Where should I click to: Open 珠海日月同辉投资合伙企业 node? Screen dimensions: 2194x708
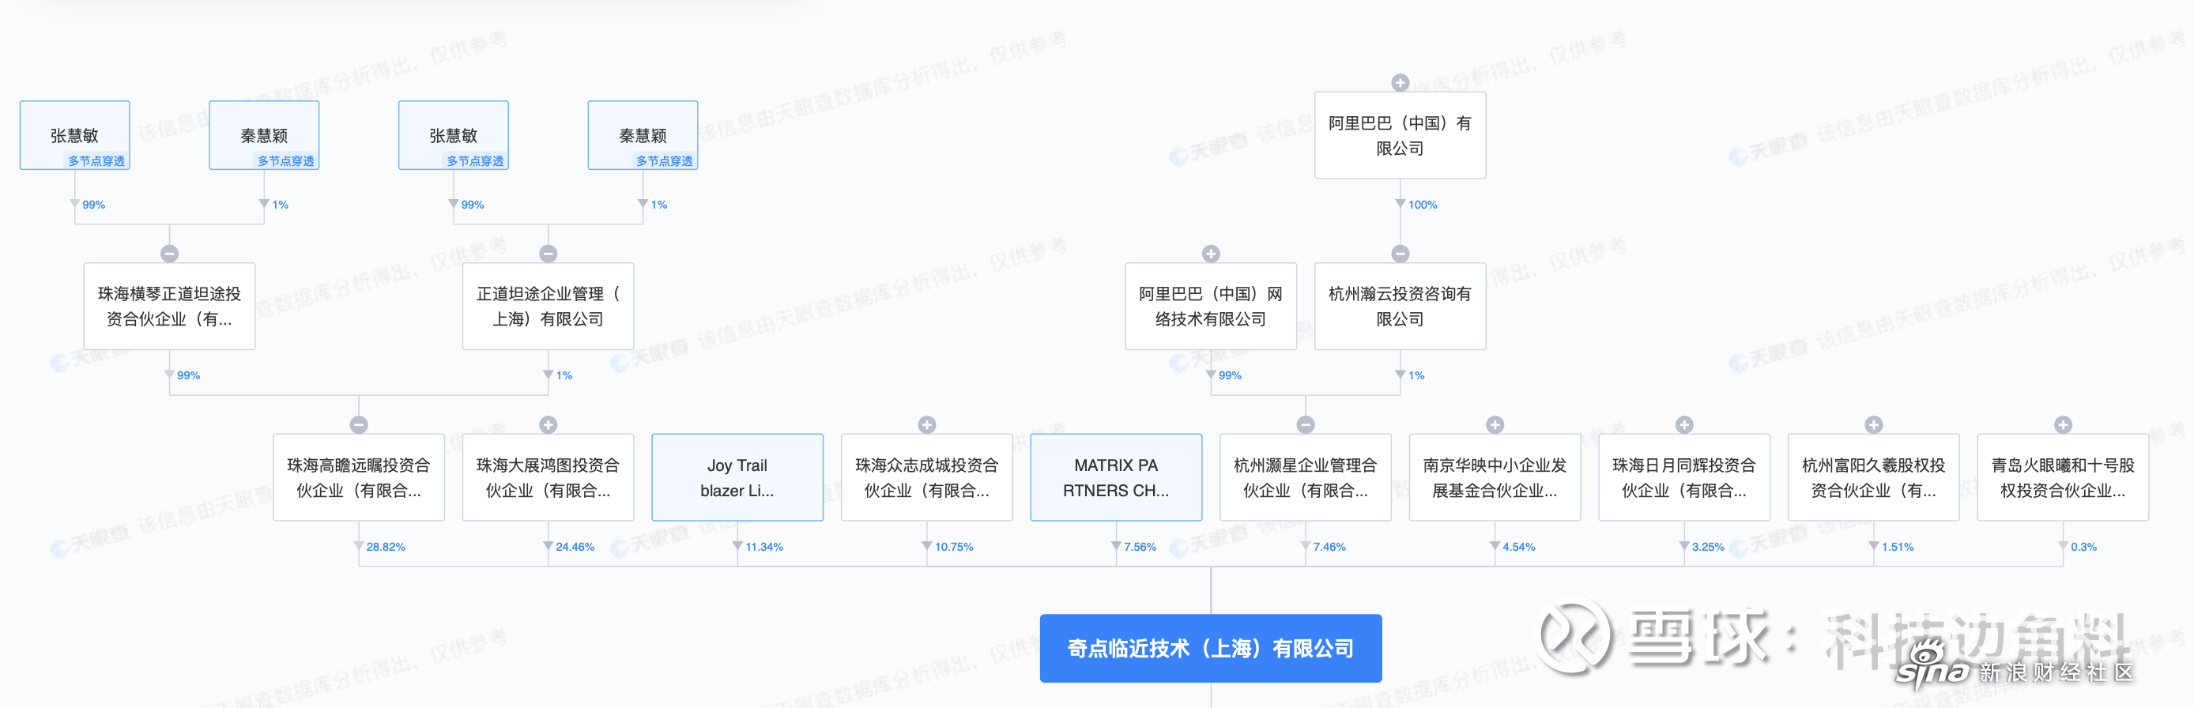point(1683,477)
